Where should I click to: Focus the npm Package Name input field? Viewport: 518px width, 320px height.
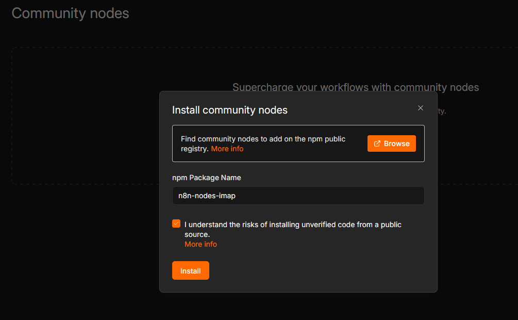click(x=298, y=196)
